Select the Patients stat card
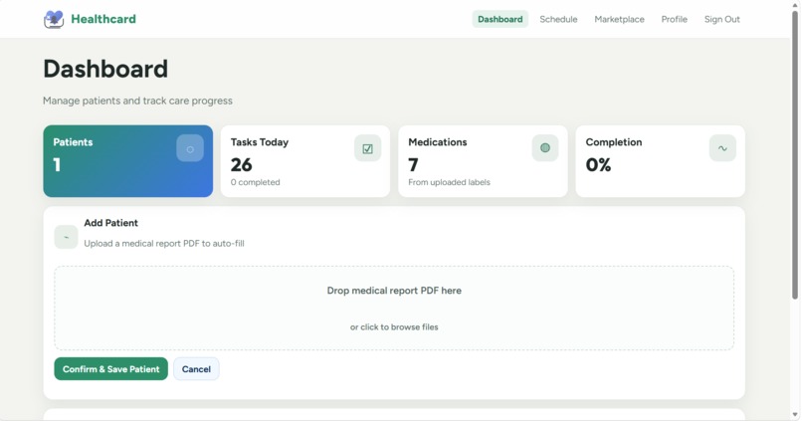Screen dimensions: 802x421 click(x=128, y=161)
